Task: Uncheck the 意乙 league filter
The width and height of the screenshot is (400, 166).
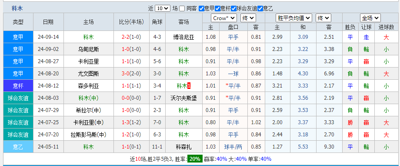Action: [x=260, y=8]
